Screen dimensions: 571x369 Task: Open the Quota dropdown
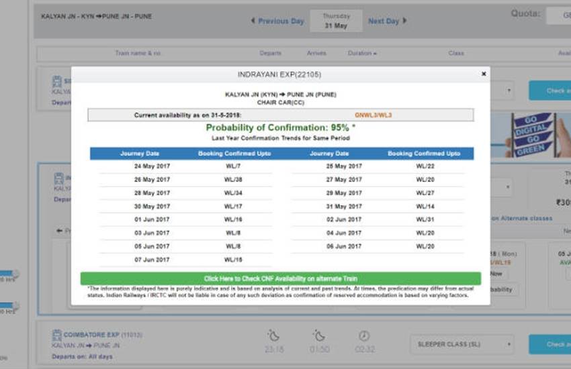coord(558,15)
